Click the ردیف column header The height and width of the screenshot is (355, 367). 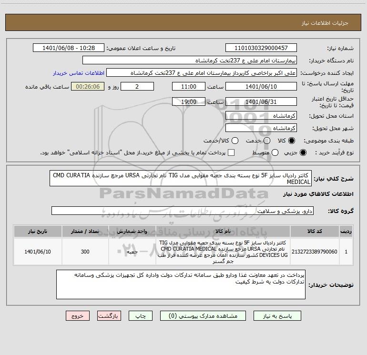click(x=346, y=231)
